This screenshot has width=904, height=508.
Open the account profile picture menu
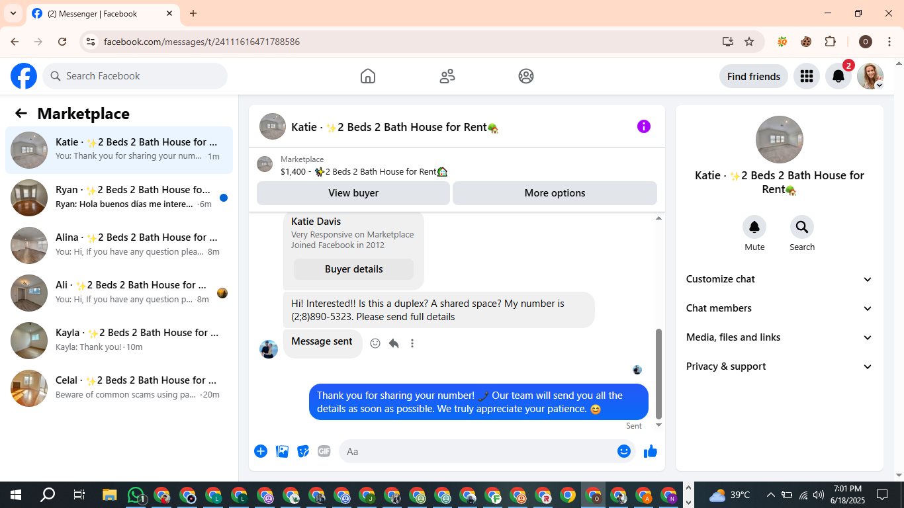point(870,76)
